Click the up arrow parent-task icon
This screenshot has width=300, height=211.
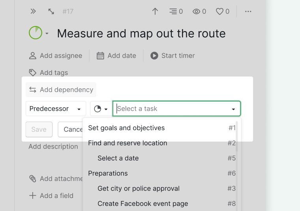155,11
